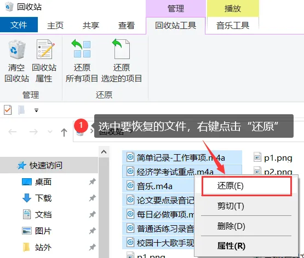Switch to the 查看 (View) ribbon tab
Screen dimensions: 304x258
coord(127,25)
